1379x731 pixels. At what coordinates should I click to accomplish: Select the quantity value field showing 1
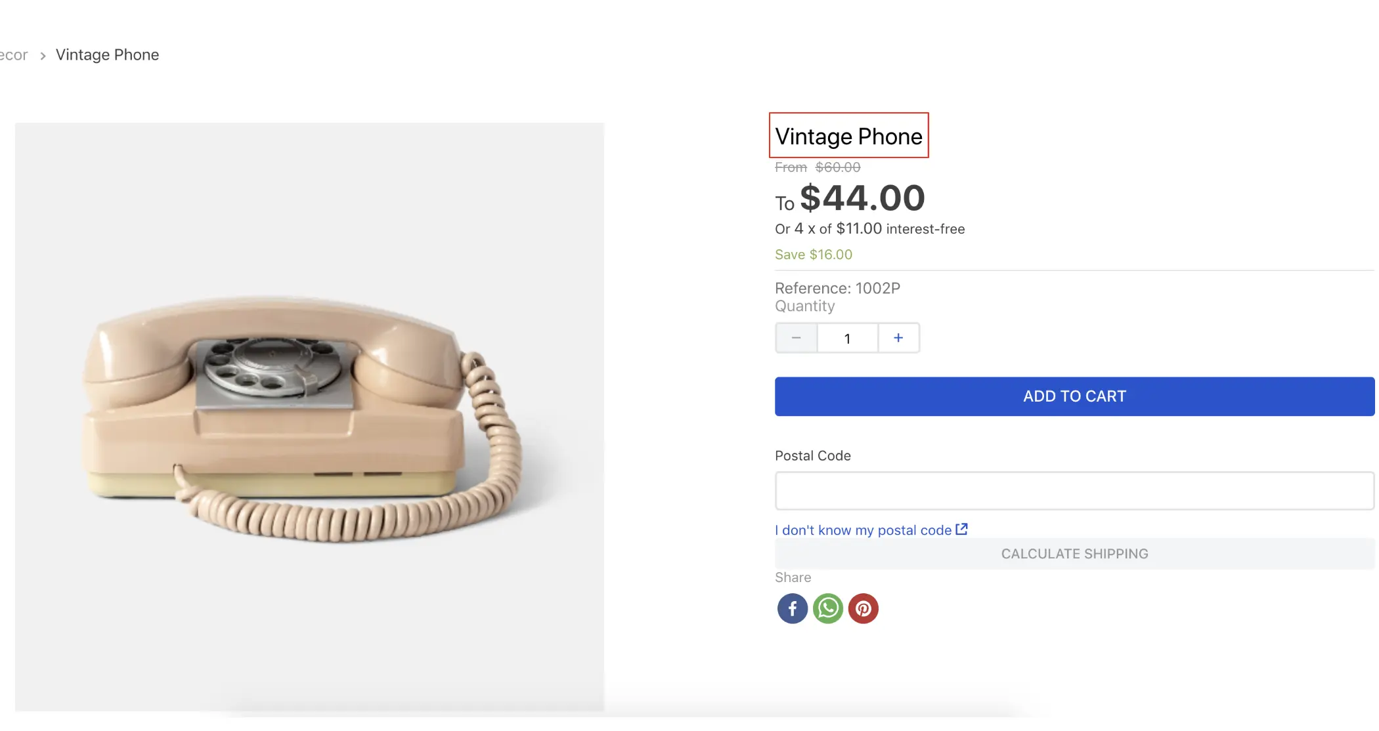(x=847, y=338)
